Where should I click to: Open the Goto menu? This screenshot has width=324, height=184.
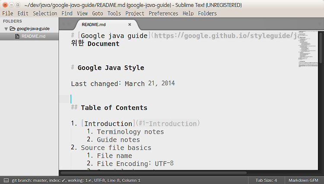pyautogui.click(x=98, y=13)
